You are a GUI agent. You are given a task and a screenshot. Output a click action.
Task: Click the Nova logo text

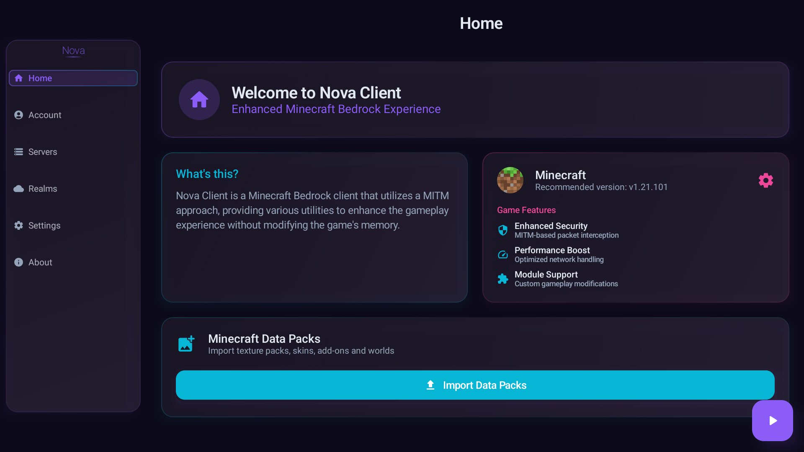pos(73,51)
